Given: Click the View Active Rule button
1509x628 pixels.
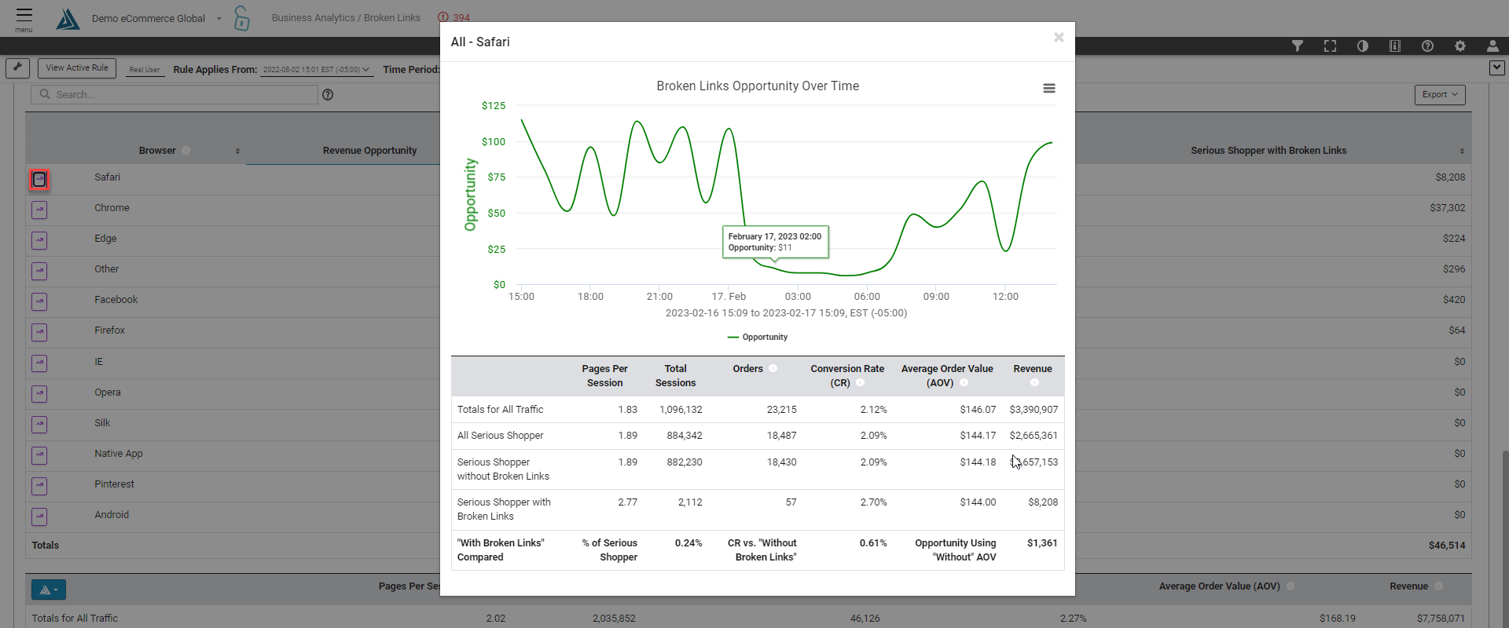Looking at the screenshot, I should pos(77,68).
